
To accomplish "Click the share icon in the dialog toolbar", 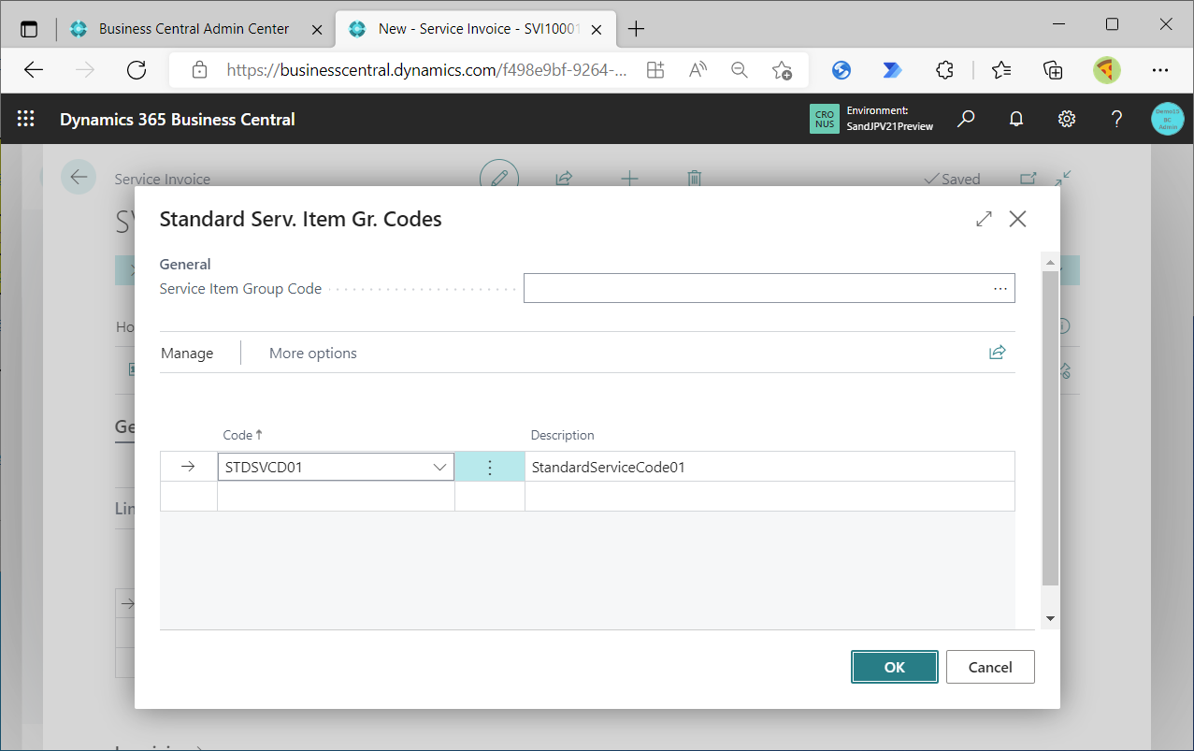I will [997, 352].
